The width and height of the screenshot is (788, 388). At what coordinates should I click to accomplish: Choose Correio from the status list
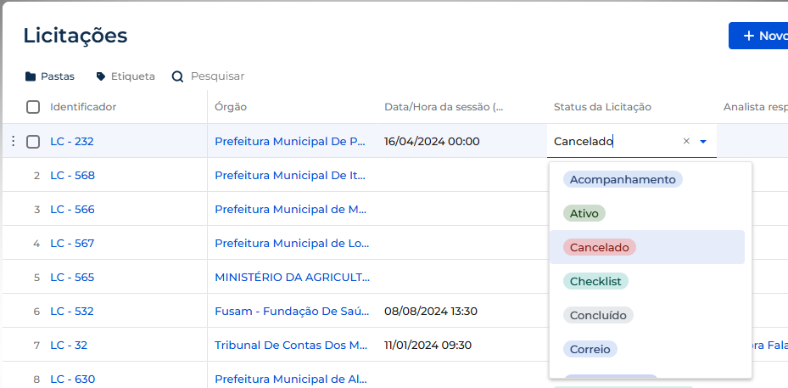point(590,349)
